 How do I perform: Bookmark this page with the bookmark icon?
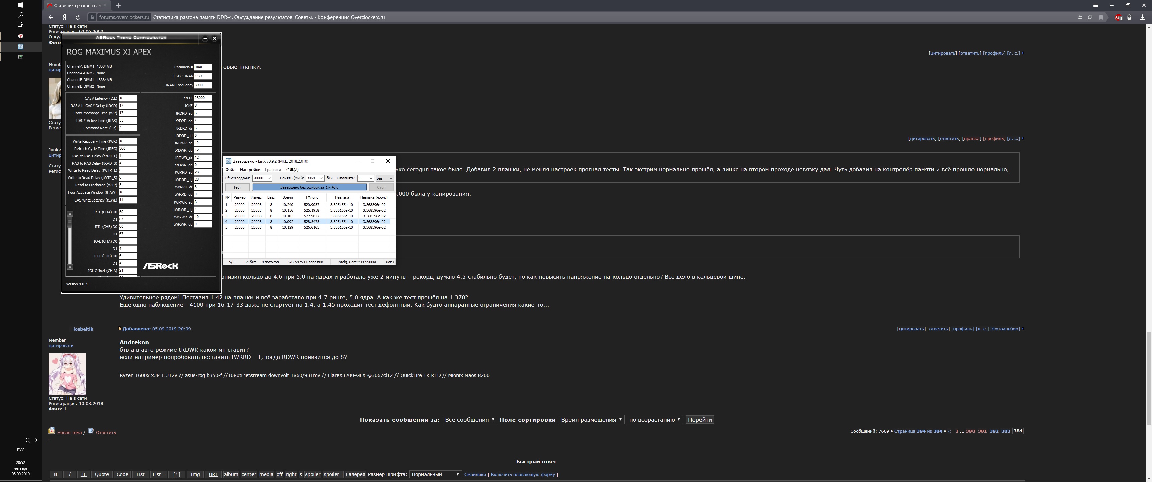pyautogui.click(x=1101, y=17)
